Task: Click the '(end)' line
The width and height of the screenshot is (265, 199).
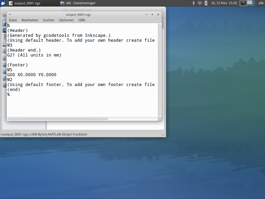Action: pyautogui.click(x=13, y=89)
